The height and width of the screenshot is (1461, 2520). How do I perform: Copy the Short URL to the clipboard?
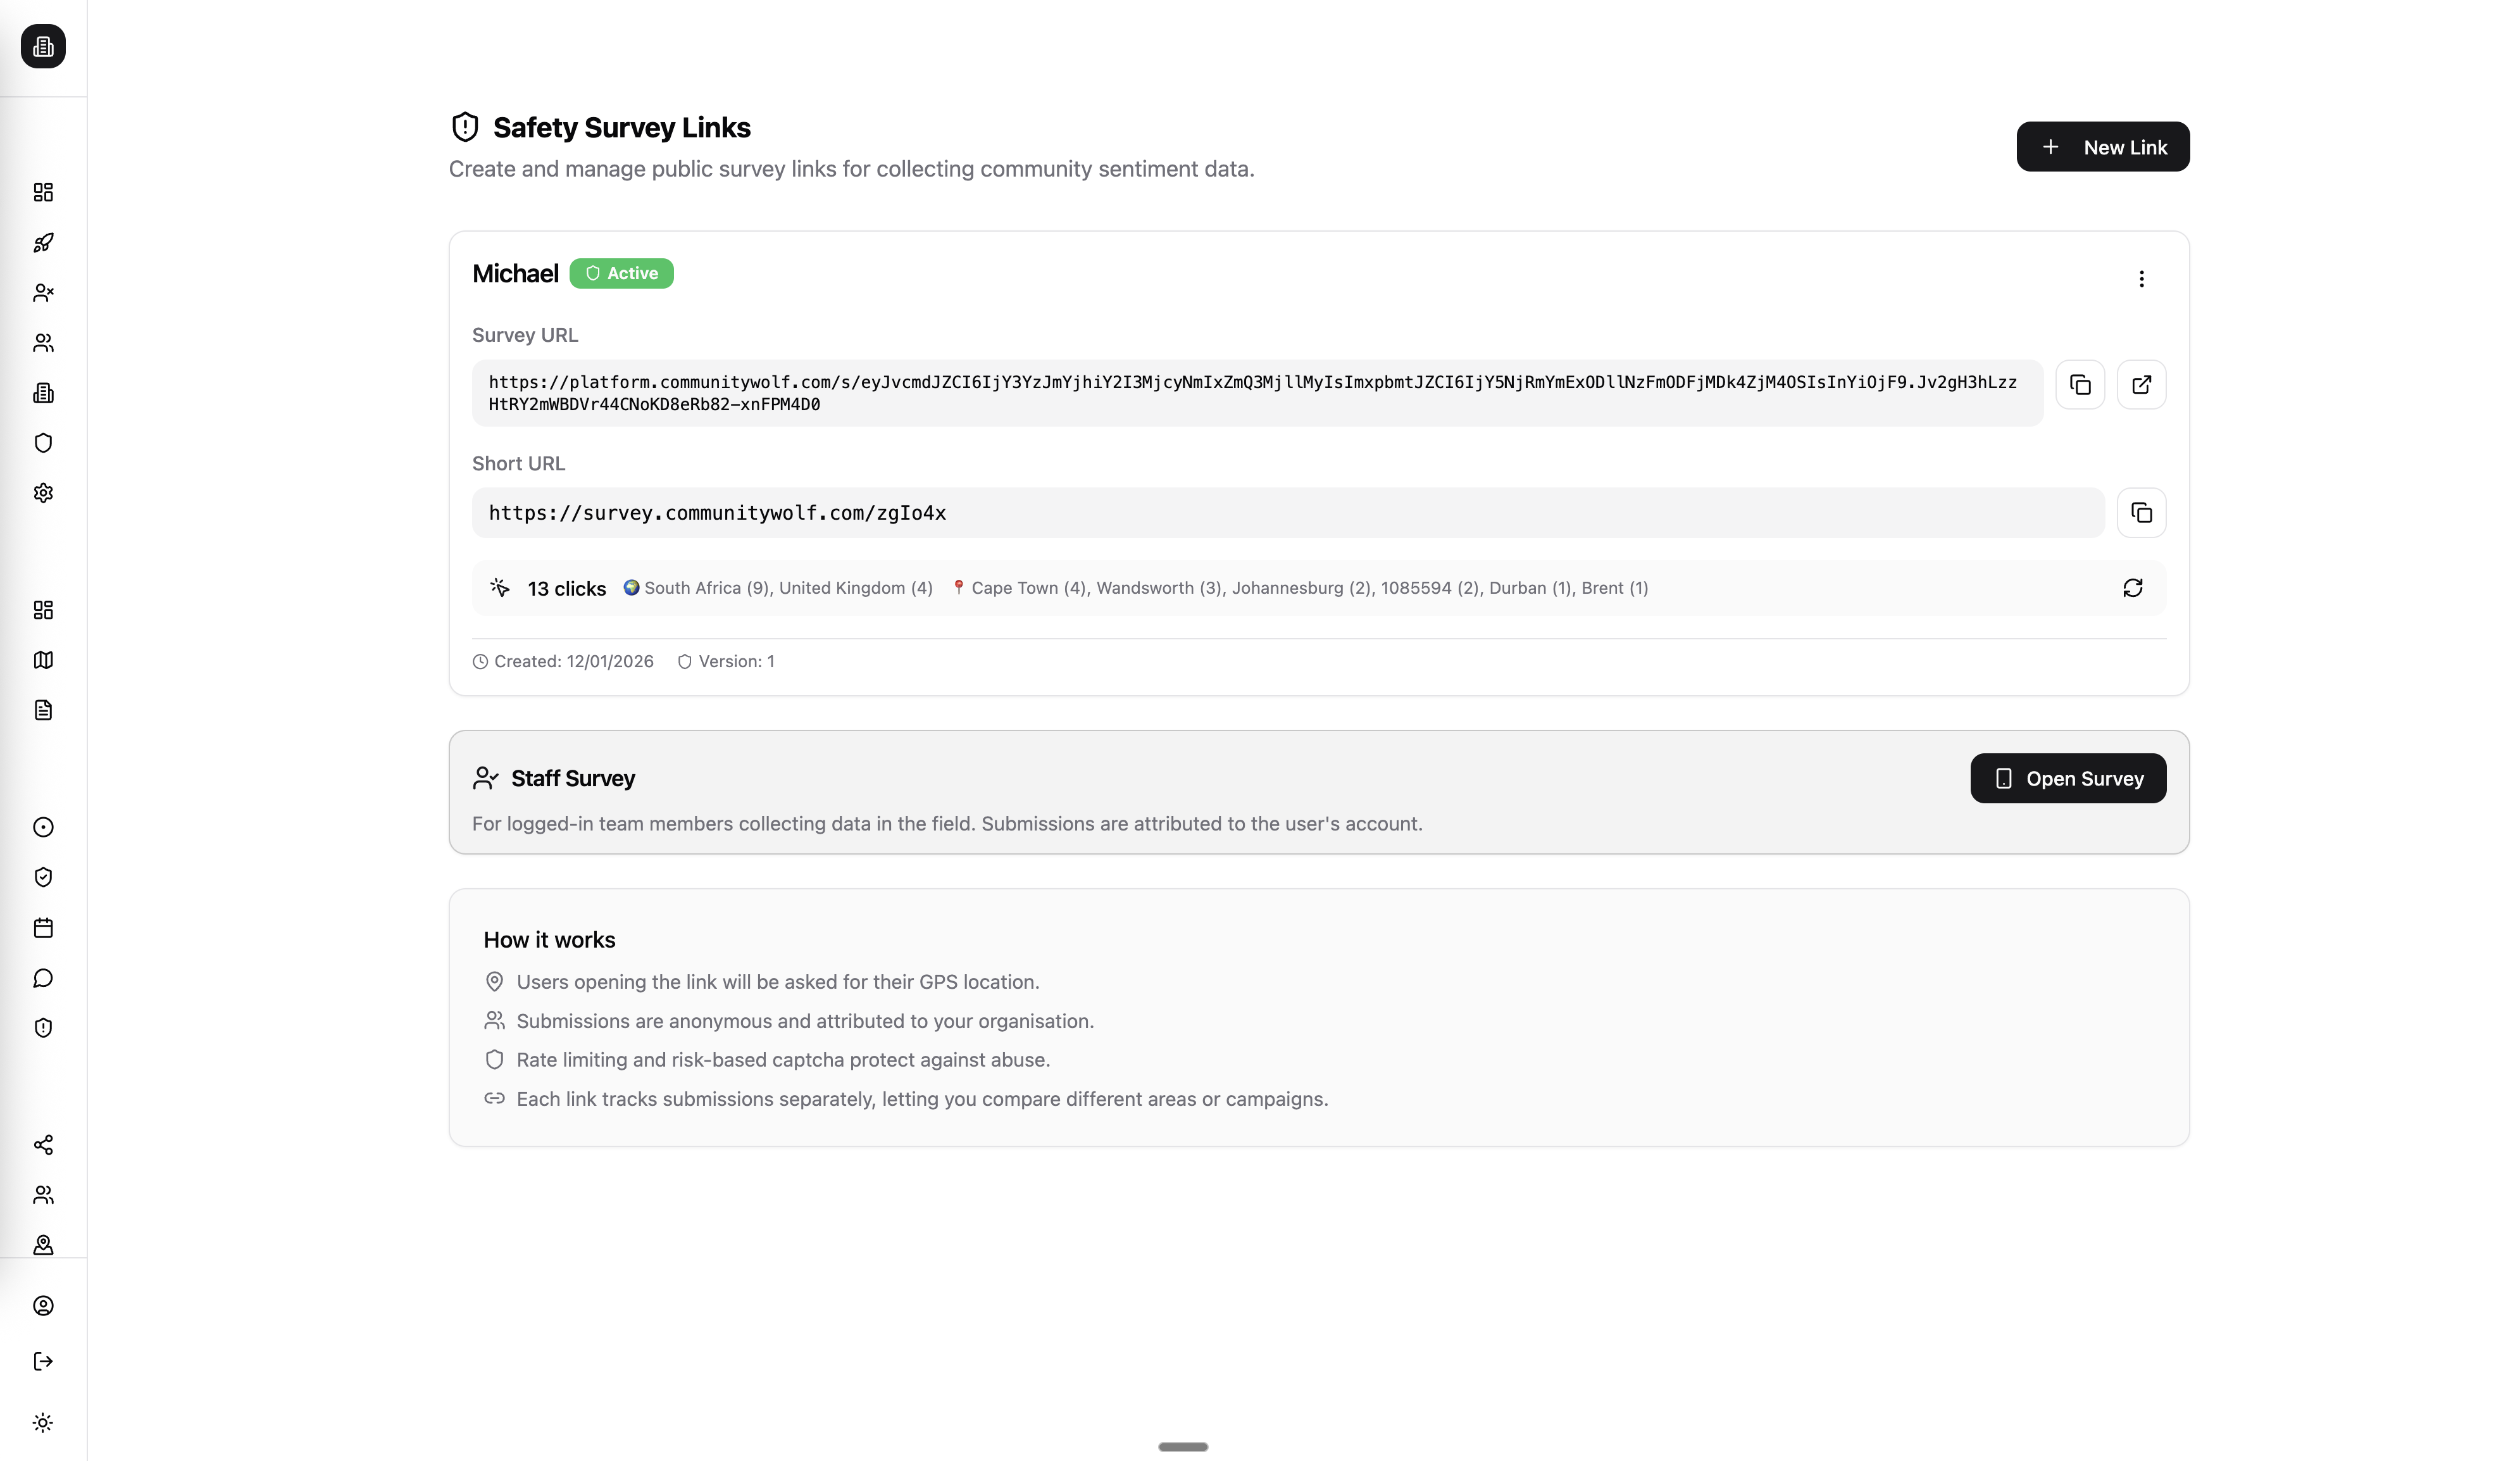tap(2141, 513)
